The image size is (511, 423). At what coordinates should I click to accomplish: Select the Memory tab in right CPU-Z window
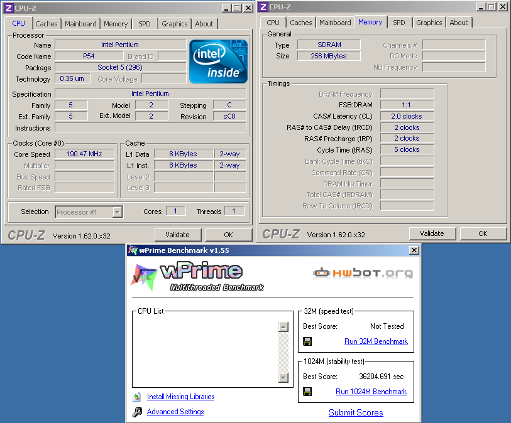point(370,22)
